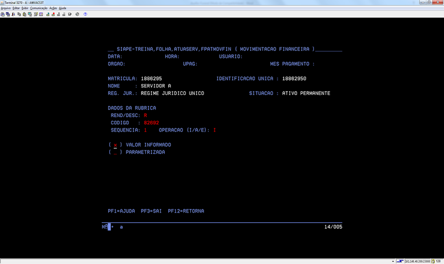Click the color palette toolbar icon

(x=41, y=14)
